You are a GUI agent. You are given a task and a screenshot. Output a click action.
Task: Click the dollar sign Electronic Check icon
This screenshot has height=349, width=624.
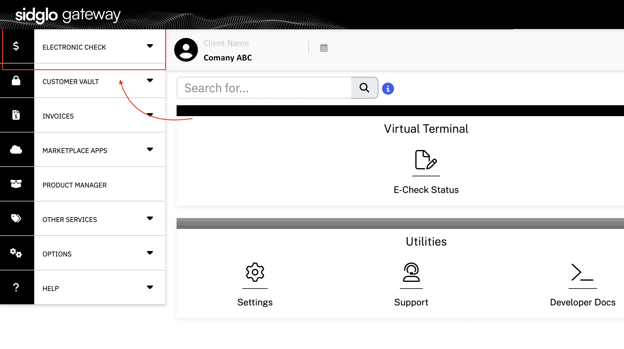(x=16, y=46)
